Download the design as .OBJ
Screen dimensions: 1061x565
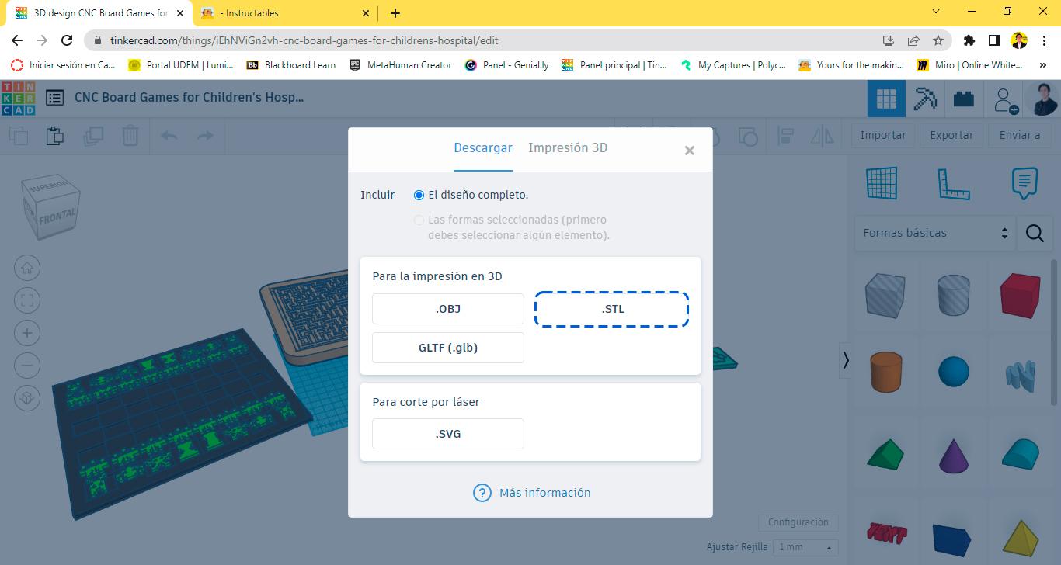coord(448,309)
